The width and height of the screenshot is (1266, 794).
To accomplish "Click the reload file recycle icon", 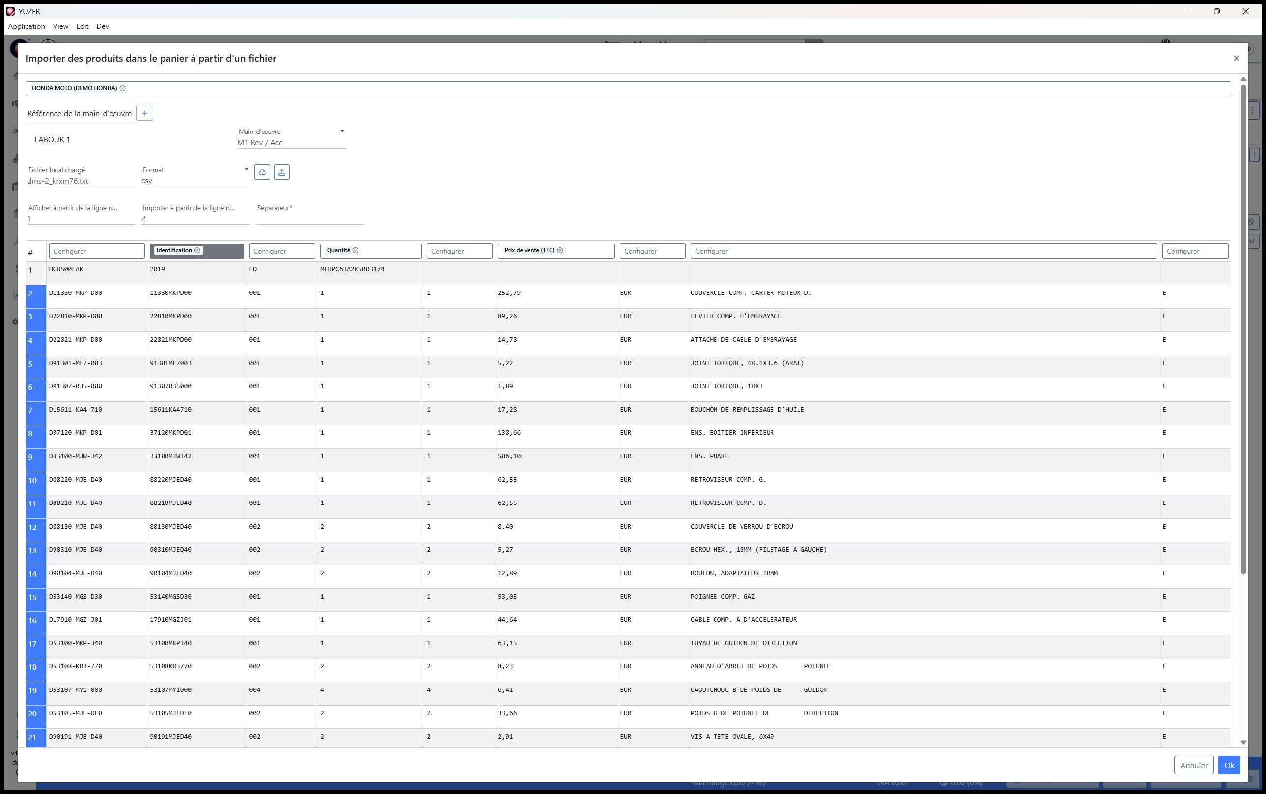I will tap(262, 172).
